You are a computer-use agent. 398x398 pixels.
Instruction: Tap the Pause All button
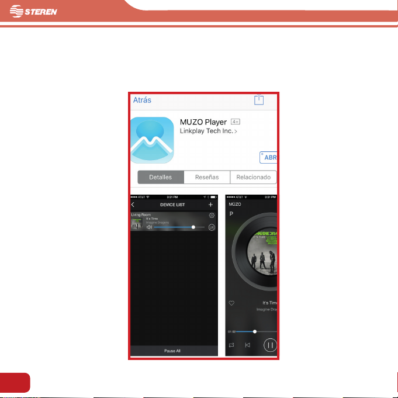click(172, 351)
